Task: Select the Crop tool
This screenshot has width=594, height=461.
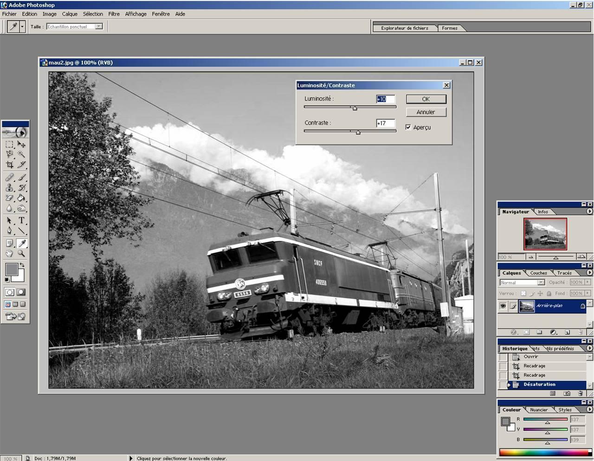Action: coord(9,165)
